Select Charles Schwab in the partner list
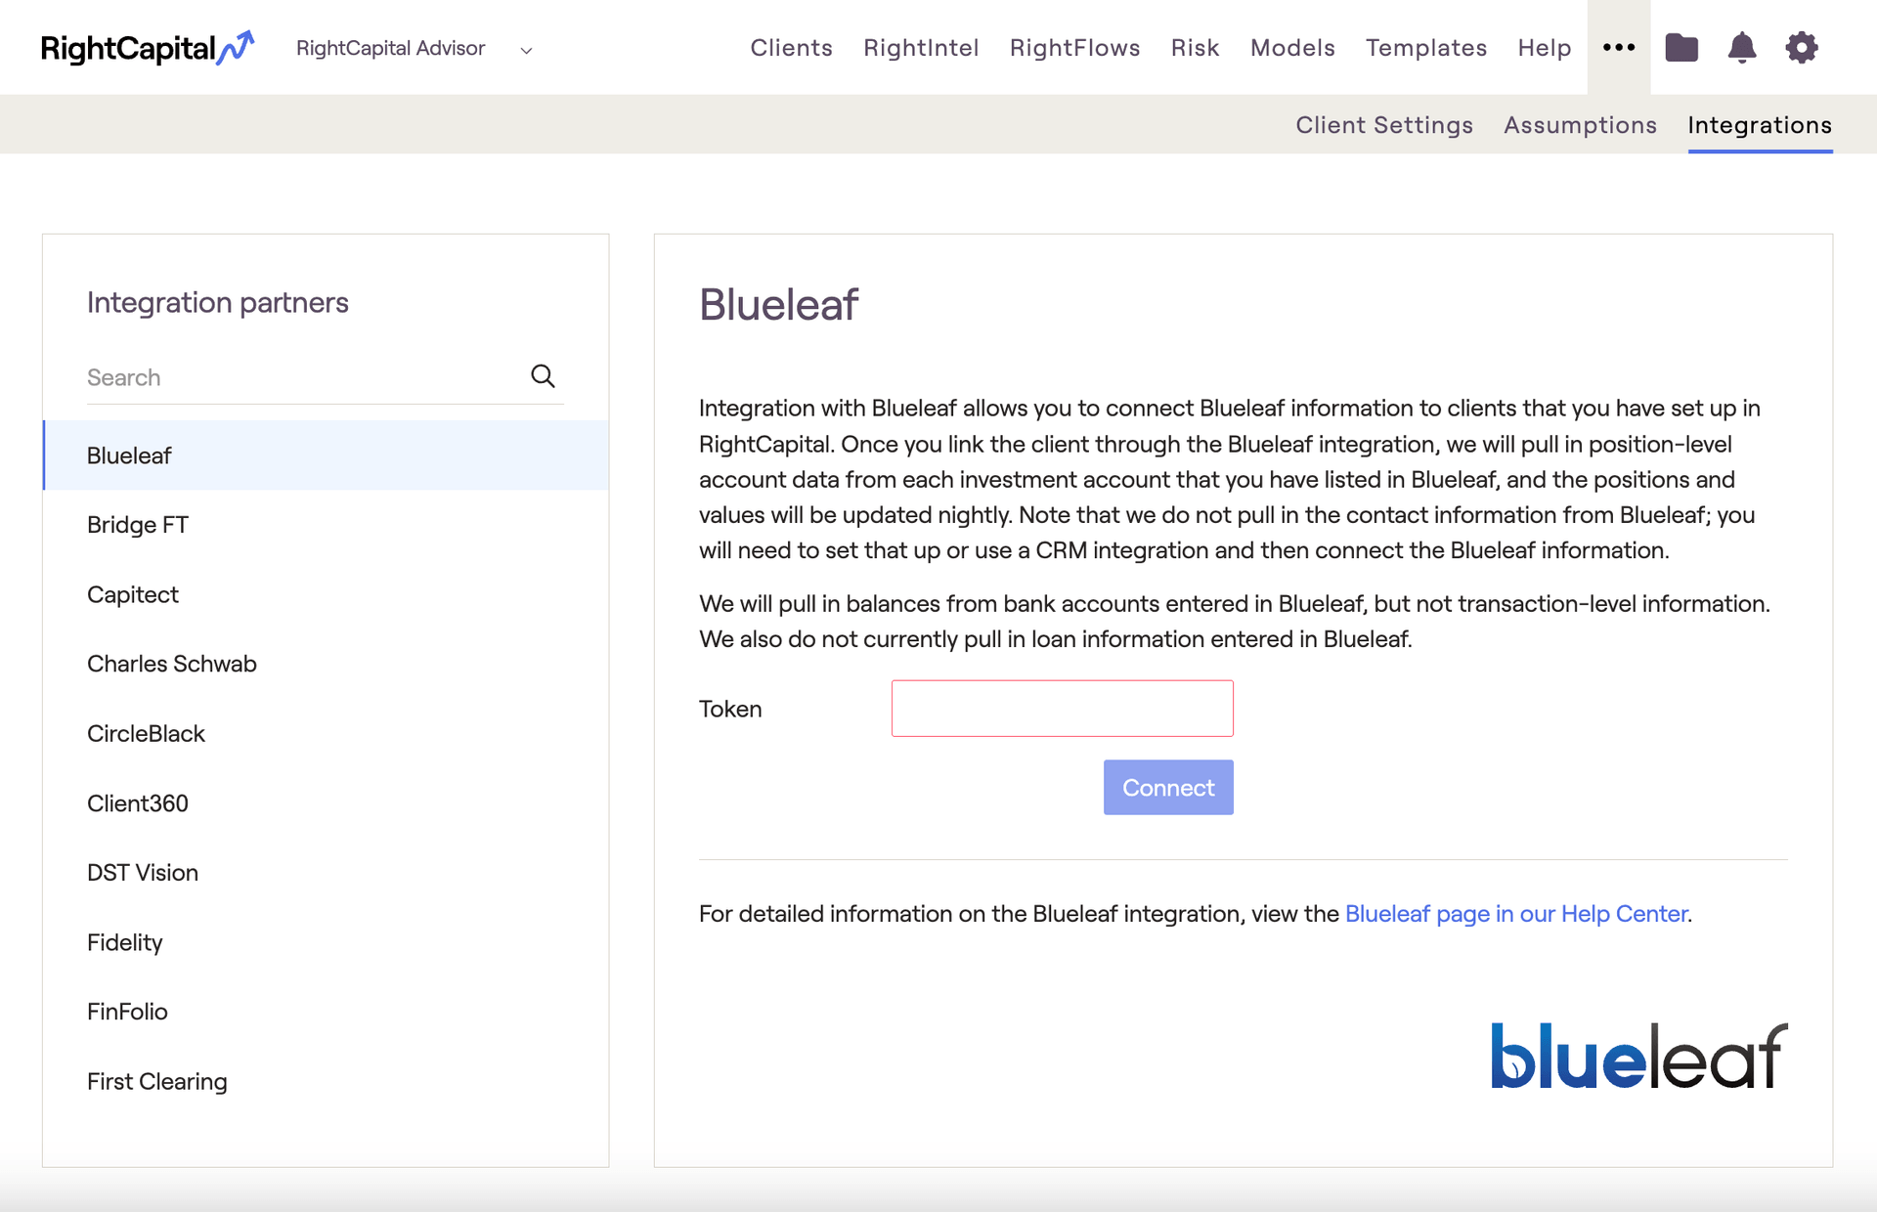1877x1212 pixels. (x=326, y=664)
